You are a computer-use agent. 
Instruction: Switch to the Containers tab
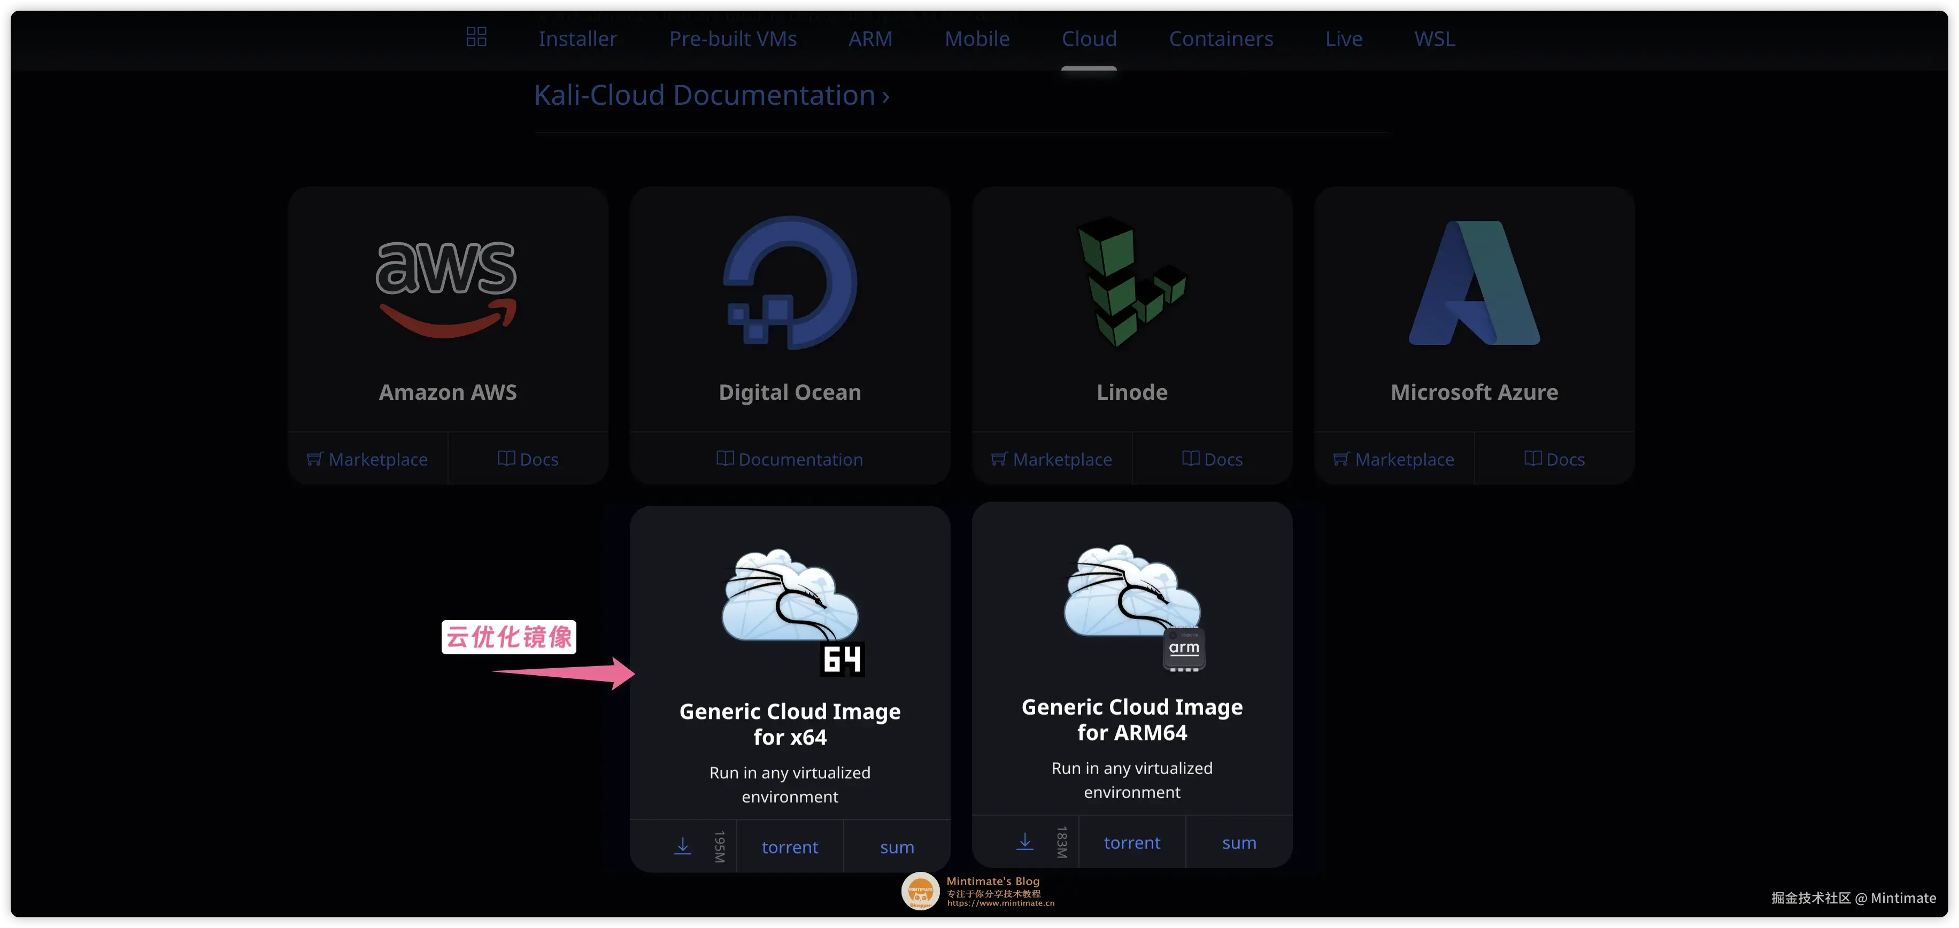(x=1221, y=38)
